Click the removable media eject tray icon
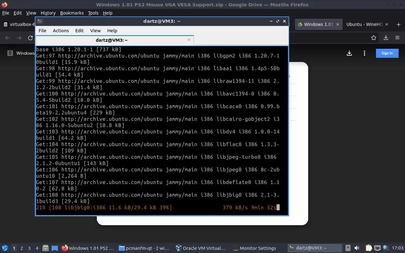Image resolution: width=405 pixels, height=253 pixels. coord(348,248)
